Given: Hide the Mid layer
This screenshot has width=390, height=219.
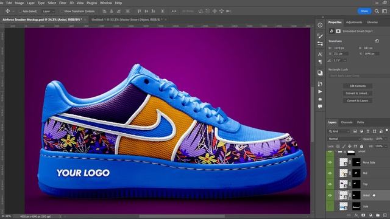Looking at the screenshot, I should click(330, 173).
